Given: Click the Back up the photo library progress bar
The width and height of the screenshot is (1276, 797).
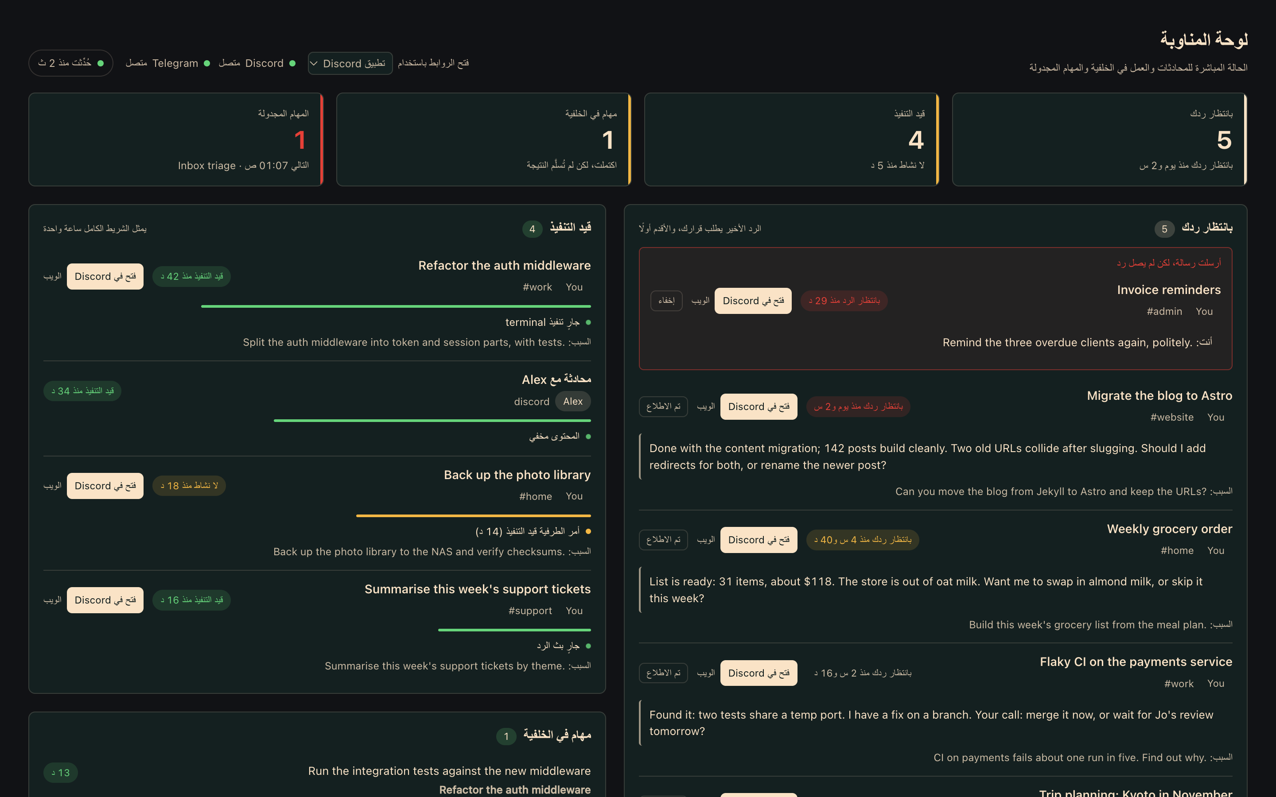Looking at the screenshot, I should [474, 515].
